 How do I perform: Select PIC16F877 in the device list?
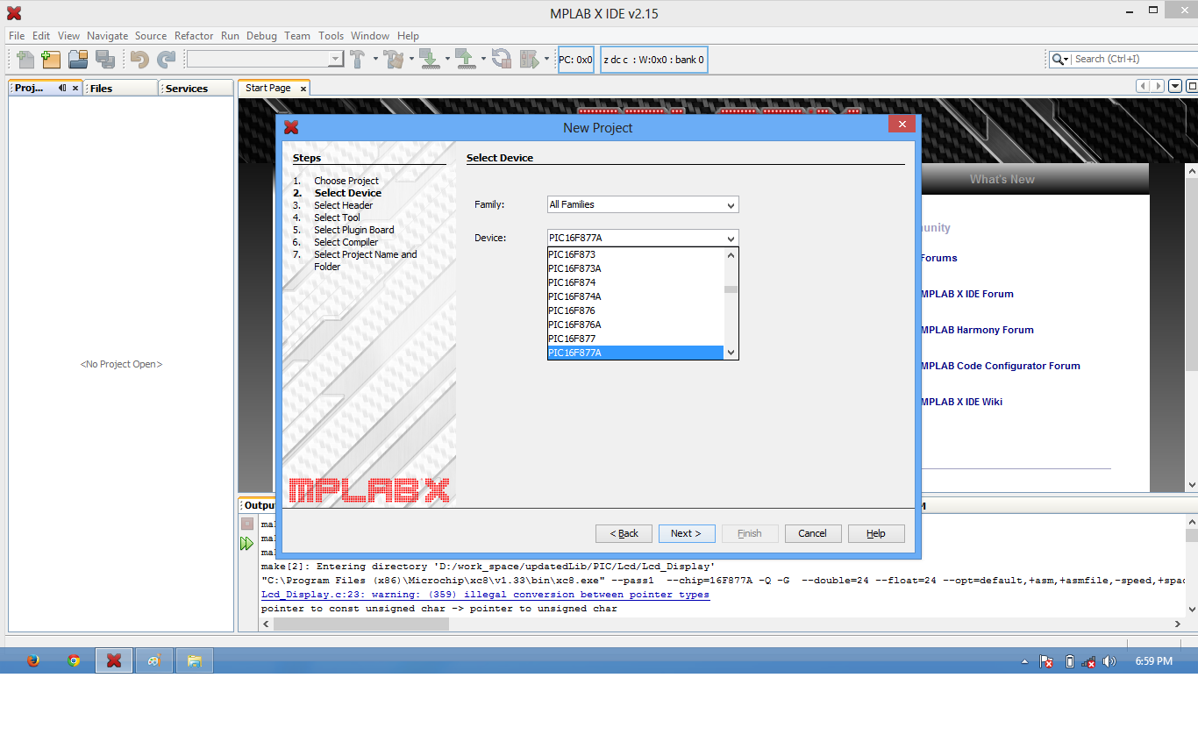click(636, 339)
